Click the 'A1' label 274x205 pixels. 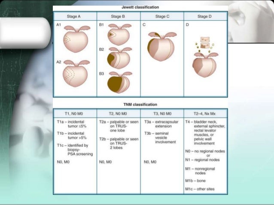pos(58,25)
